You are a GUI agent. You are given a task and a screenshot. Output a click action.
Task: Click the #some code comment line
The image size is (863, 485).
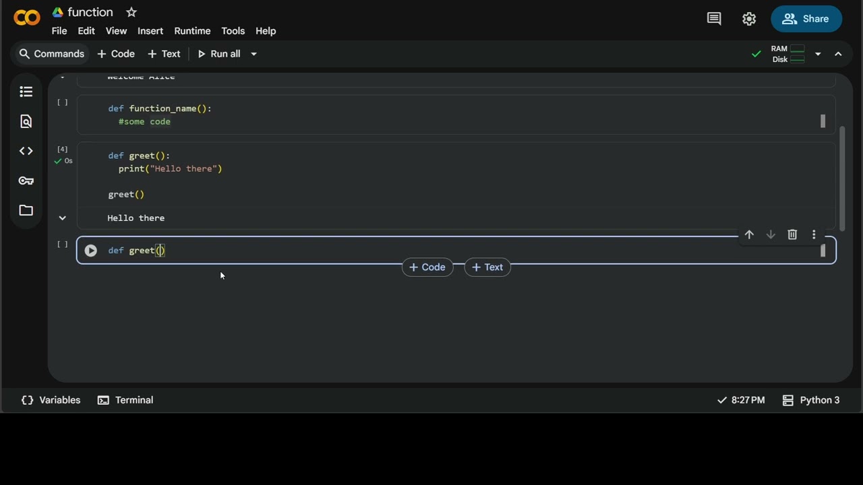point(144,122)
